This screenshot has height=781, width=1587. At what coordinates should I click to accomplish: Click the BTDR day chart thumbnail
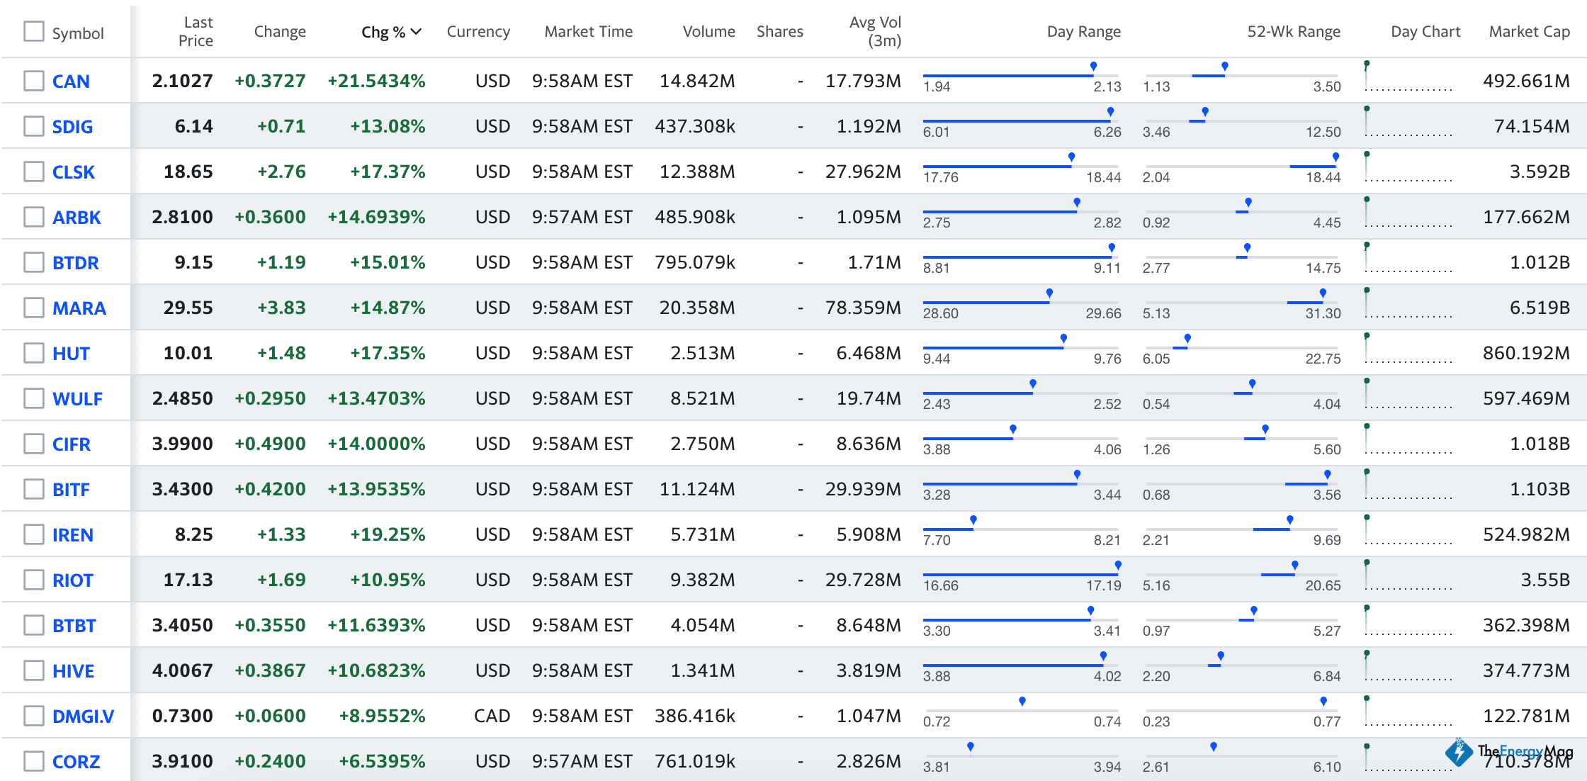click(1408, 259)
